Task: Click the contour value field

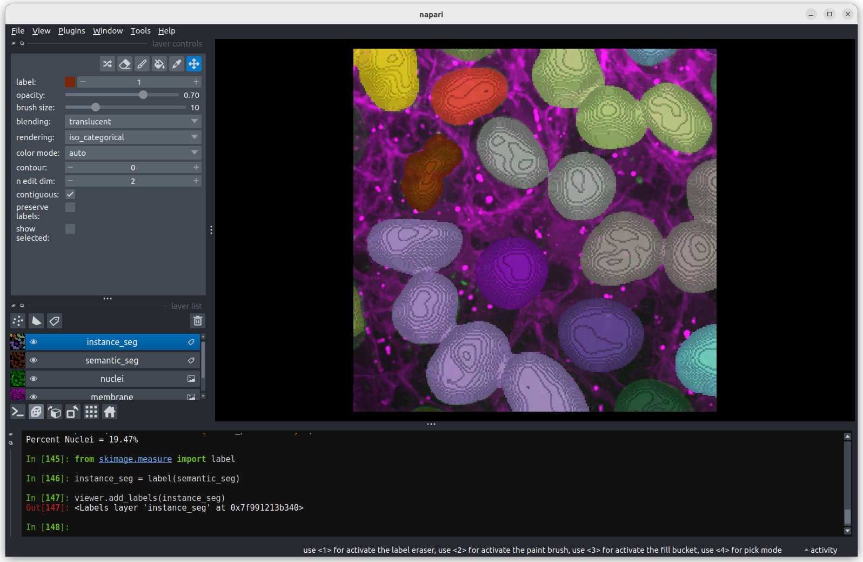Action: 133,168
